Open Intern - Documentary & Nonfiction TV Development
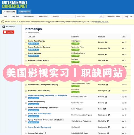 (48, 96)
